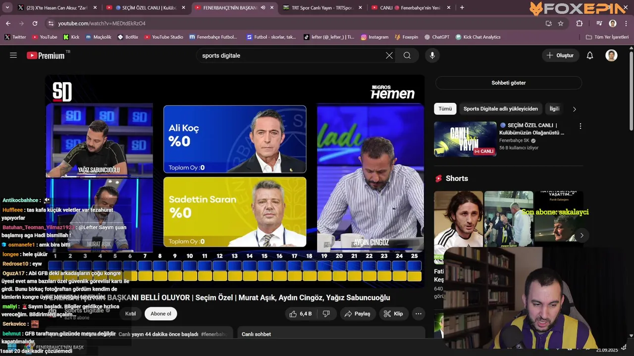634x356 pixels.
Task: Bookmark this page with star icon
Action: coord(561,23)
